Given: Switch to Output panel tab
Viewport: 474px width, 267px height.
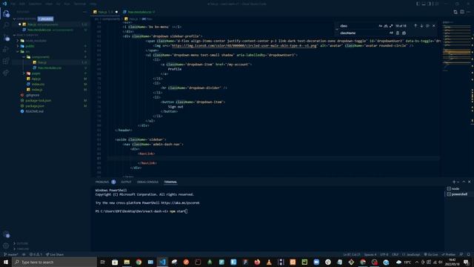Looking at the screenshot, I should pyautogui.click(x=126, y=182).
